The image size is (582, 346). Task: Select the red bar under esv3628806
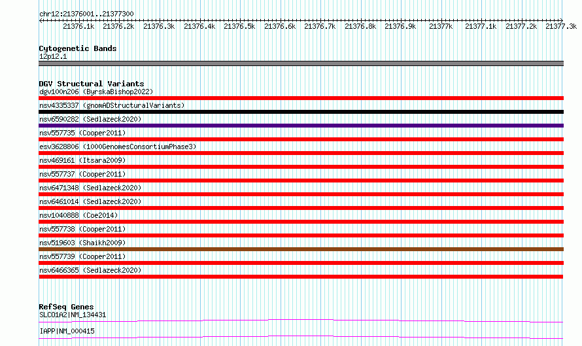click(301, 153)
